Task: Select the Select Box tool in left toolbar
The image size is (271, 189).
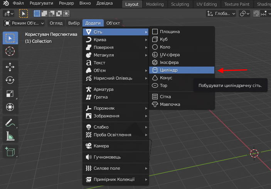Action: point(10,38)
